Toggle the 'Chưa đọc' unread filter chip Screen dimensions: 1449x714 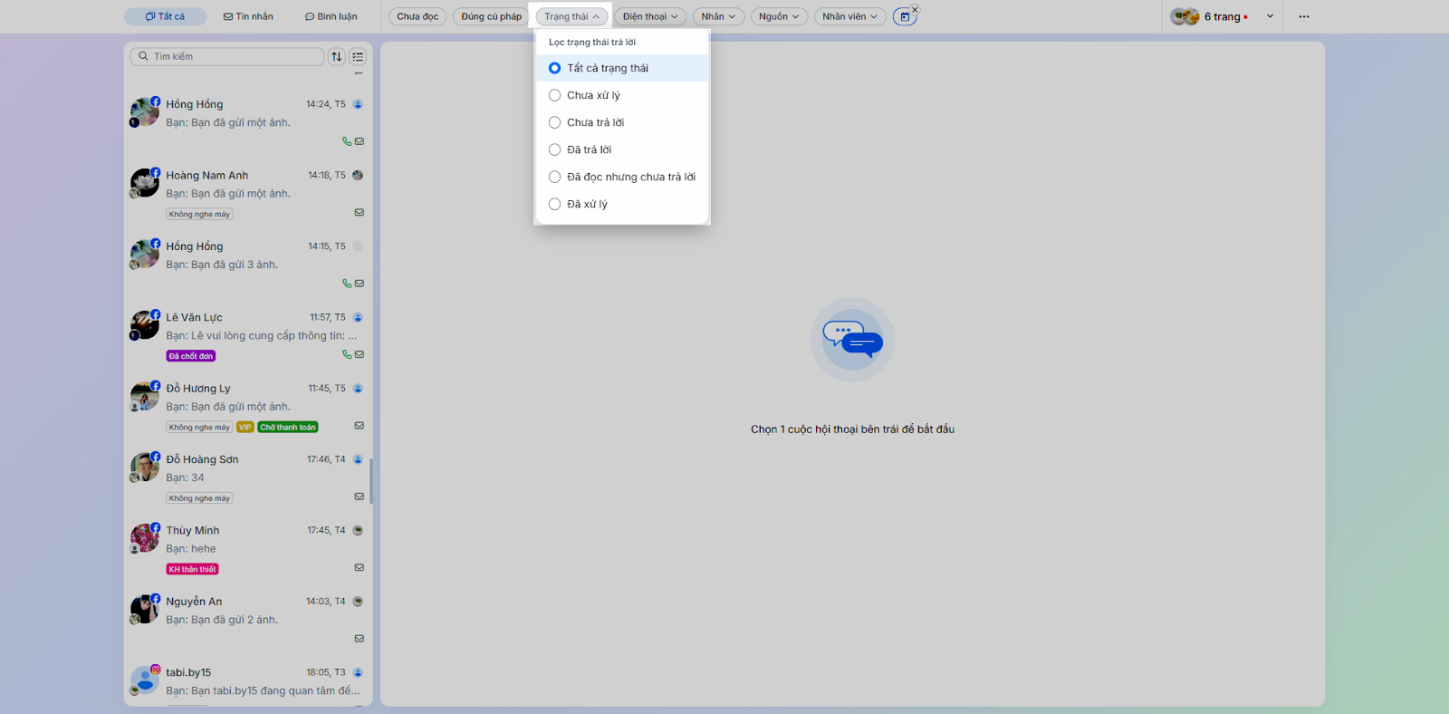click(417, 16)
